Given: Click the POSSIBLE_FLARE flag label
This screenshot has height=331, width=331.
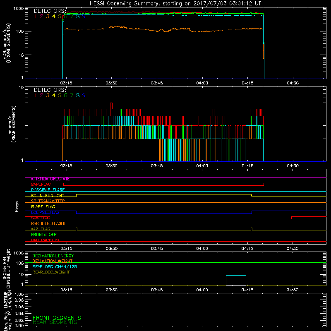Looking at the screenshot, I should point(48,190).
